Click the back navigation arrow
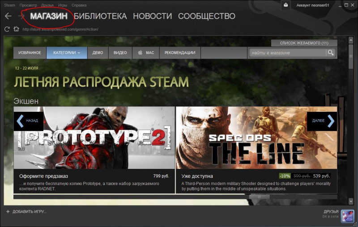This screenshot has width=358, height=227. click(8, 16)
